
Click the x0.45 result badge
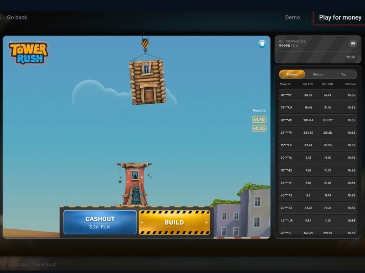[x=259, y=128]
